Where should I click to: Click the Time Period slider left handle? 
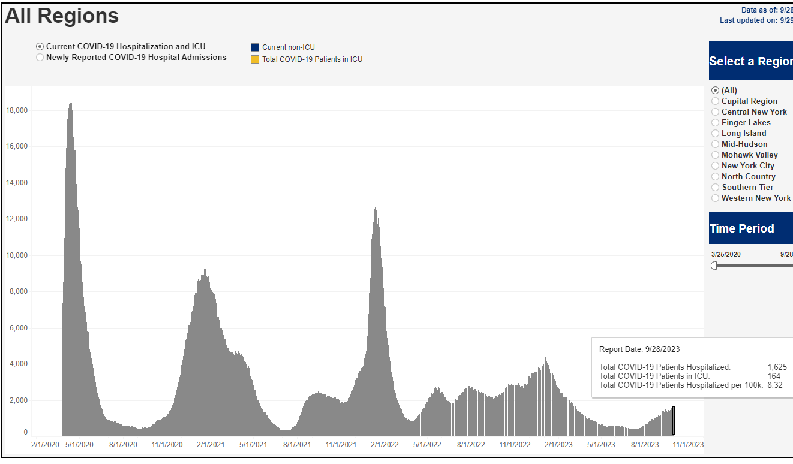pyautogui.click(x=714, y=266)
